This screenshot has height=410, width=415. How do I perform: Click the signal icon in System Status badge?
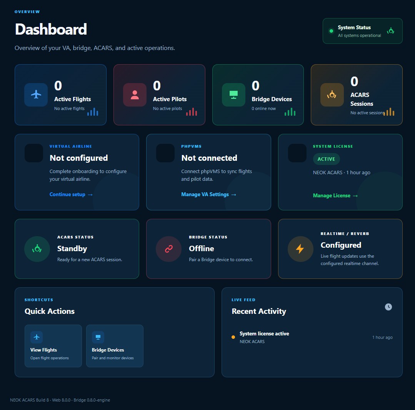[x=390, y=31]
